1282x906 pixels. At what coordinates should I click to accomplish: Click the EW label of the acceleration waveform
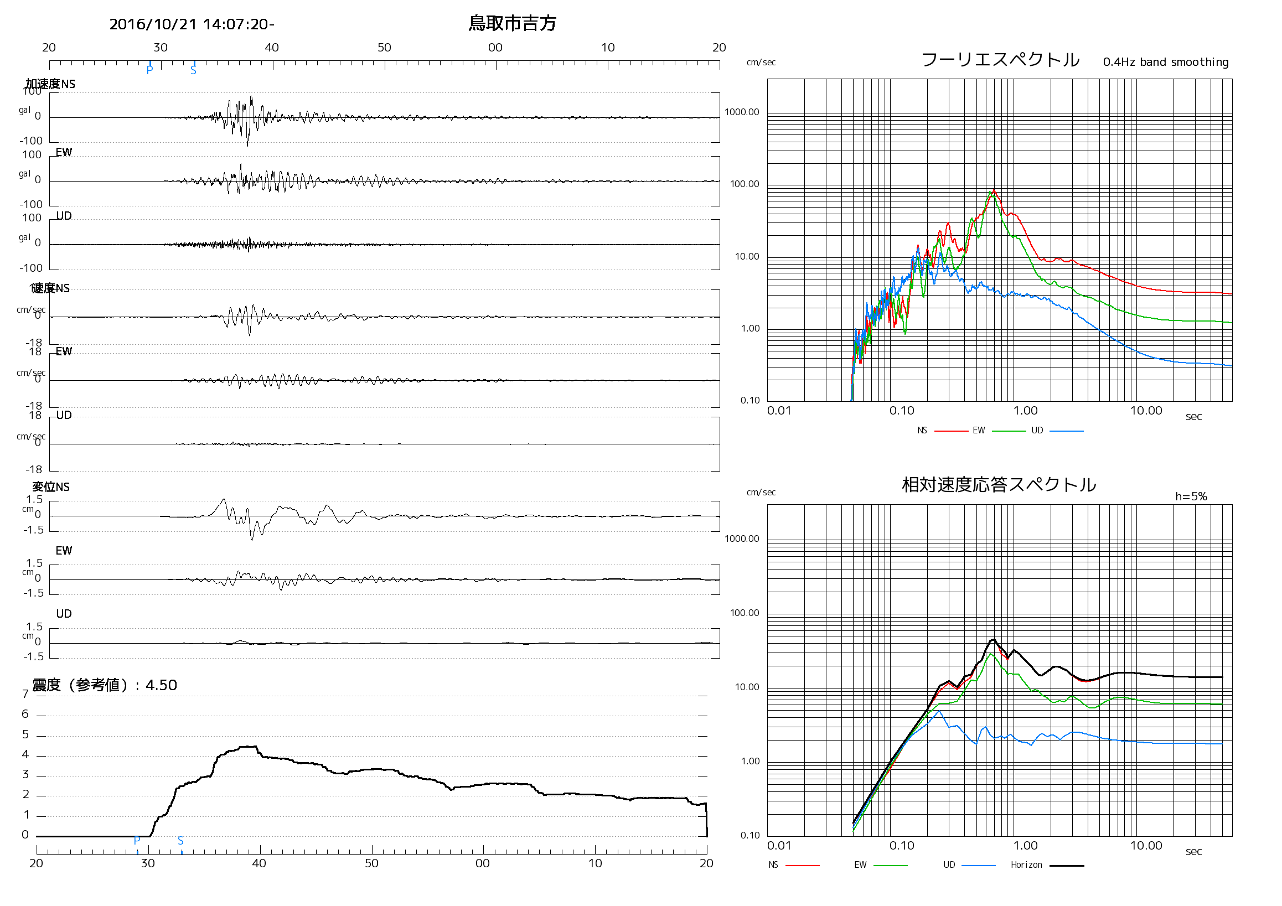click(x=64, y=152)
